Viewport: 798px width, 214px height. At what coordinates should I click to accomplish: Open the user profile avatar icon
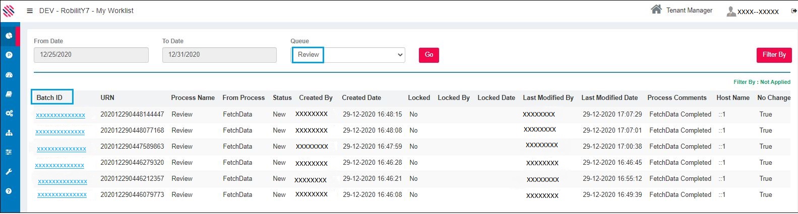pos(731,11)
